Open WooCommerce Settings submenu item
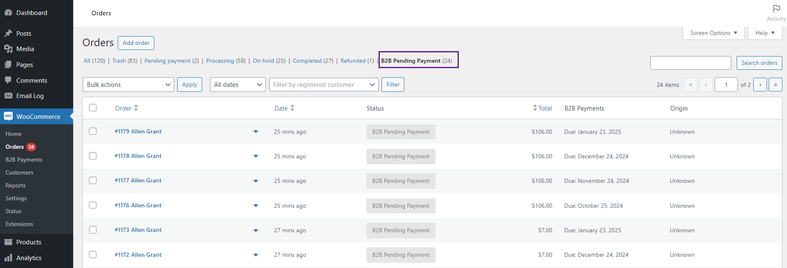Viewport: 787px width, 268px height. tap(16, 198)
